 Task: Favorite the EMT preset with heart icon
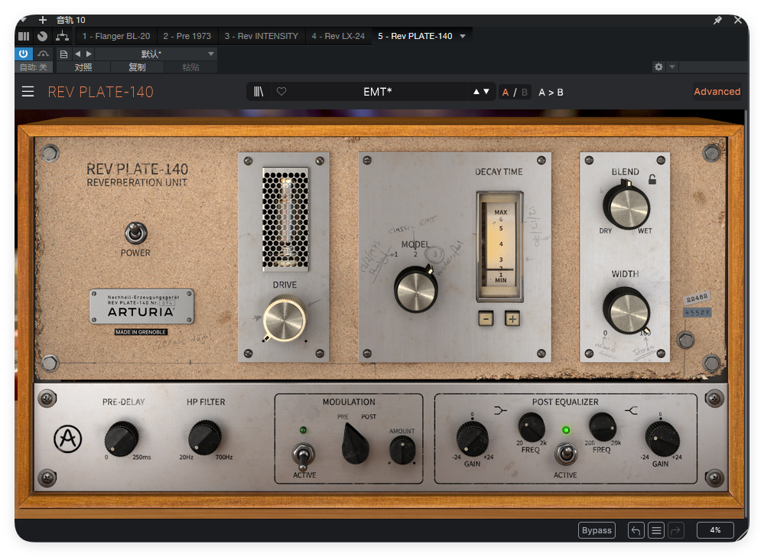(281, 92)
